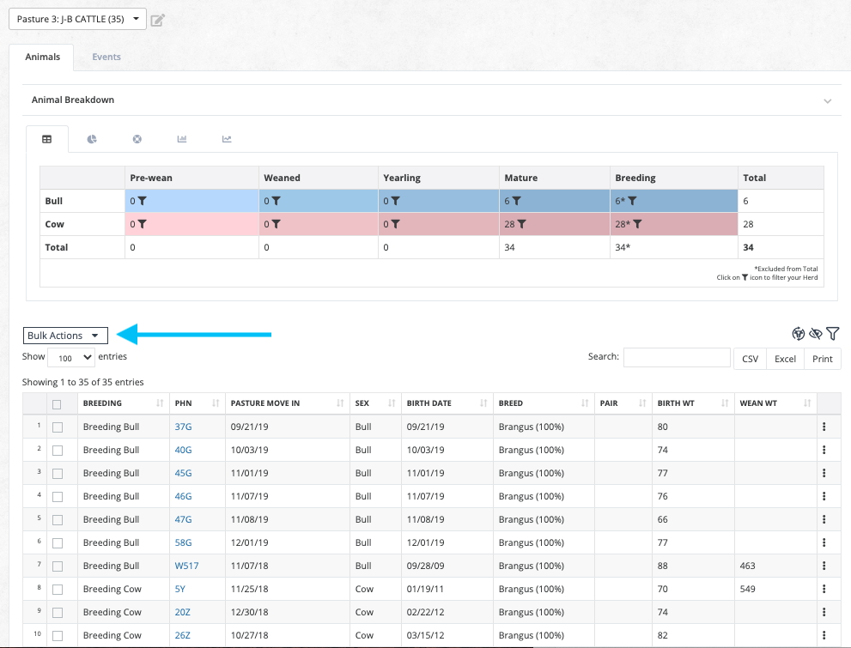Viewport: 851px width, 648px height.
Task: Open row menu for animal W517
Action: click(x=824, y=566)
